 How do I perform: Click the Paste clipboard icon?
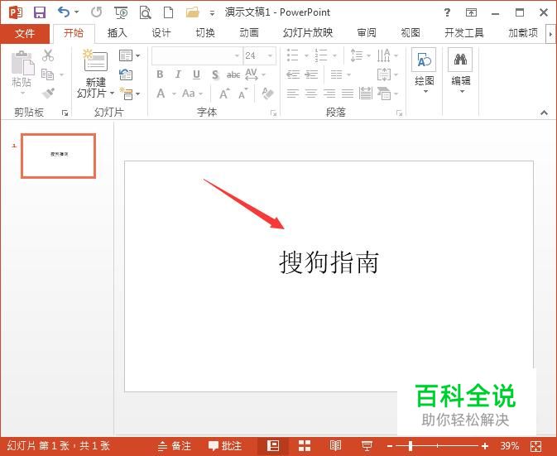click(x=22, y=63)
